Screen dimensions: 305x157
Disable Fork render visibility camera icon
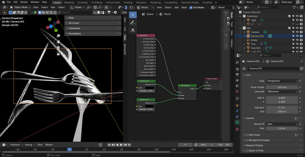click(301, 44)
